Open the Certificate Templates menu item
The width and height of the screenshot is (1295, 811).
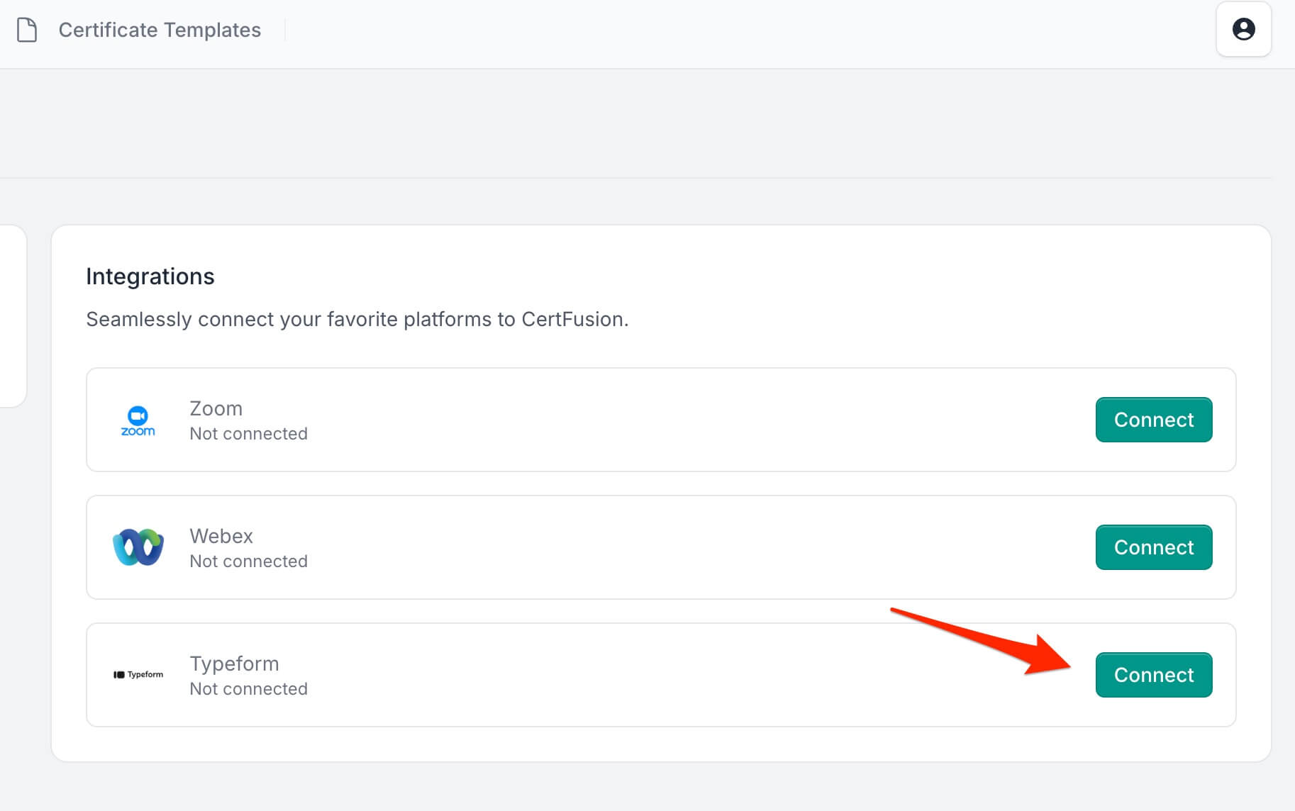pyautogui.click(x=160, y=30)
